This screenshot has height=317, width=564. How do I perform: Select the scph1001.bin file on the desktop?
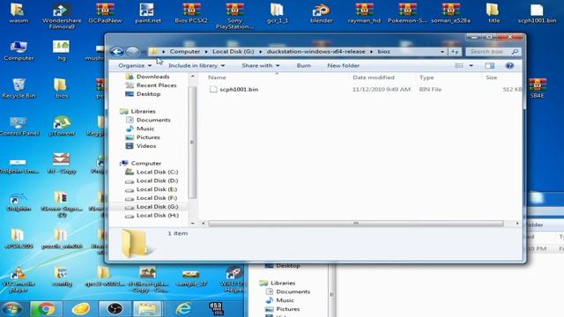point(537,13)
